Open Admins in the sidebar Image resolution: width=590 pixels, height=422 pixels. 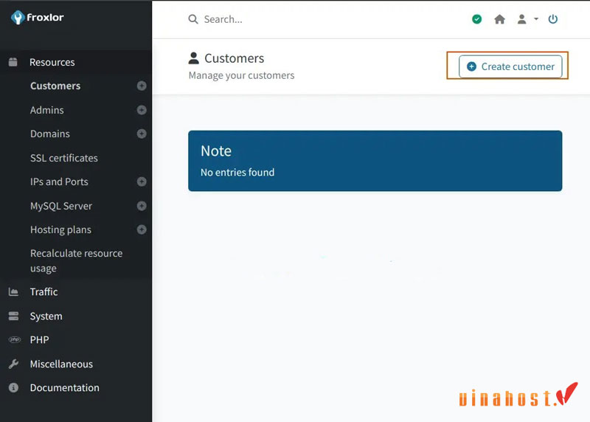[47, 110]
